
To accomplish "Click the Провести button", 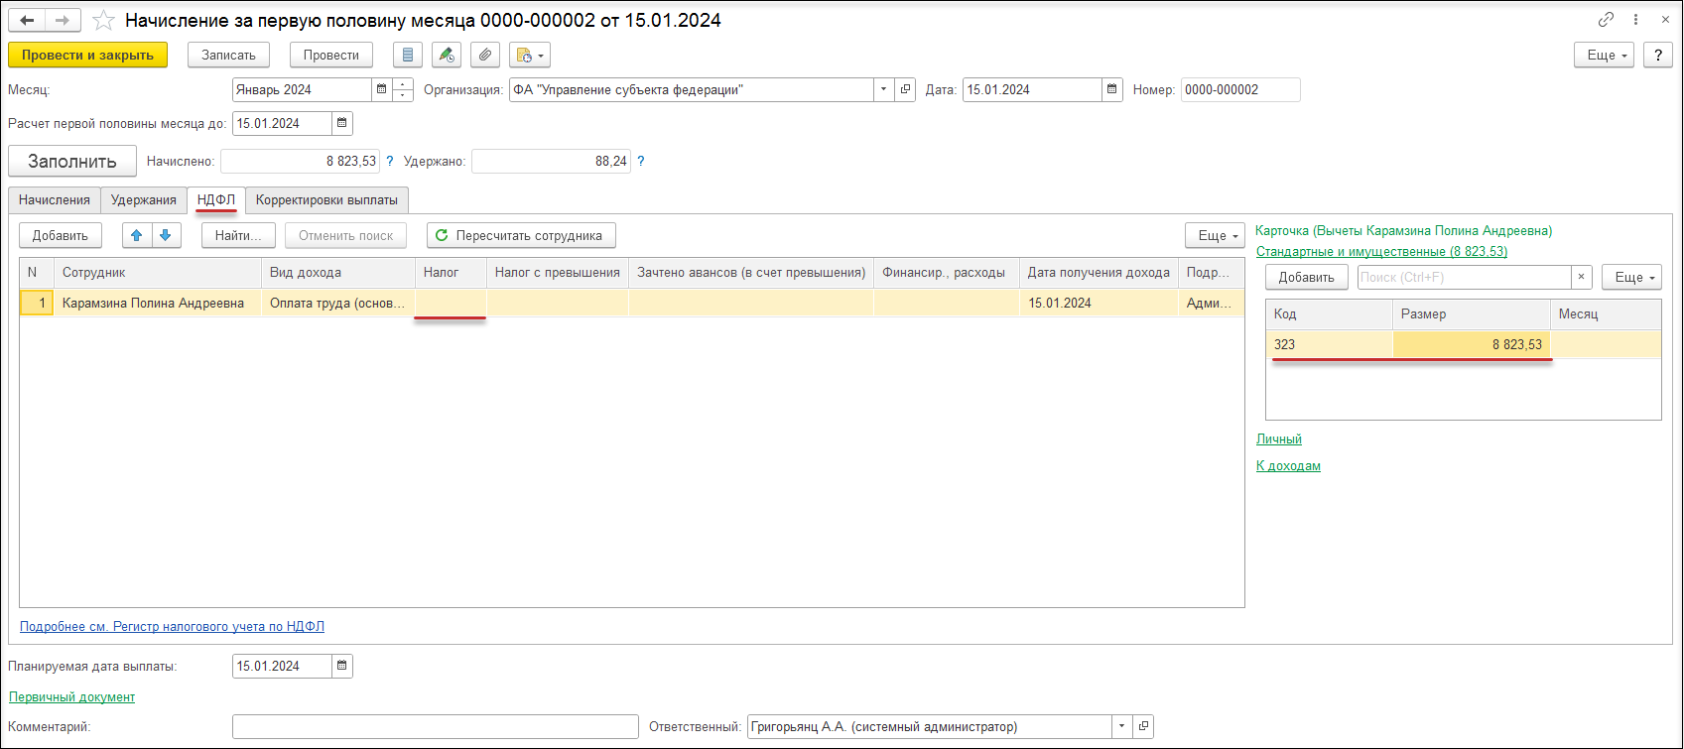I will click(331, 56).
